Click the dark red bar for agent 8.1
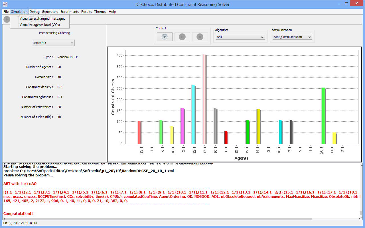The image size is (365, 228). coord(226,137)
